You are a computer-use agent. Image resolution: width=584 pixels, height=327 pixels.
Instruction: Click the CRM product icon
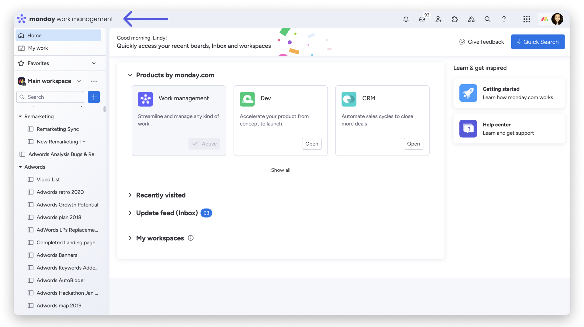click(349, 99)
